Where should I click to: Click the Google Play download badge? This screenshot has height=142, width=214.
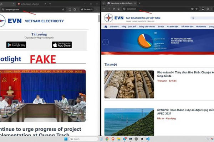pyautogui.click(x=16, y=45)
